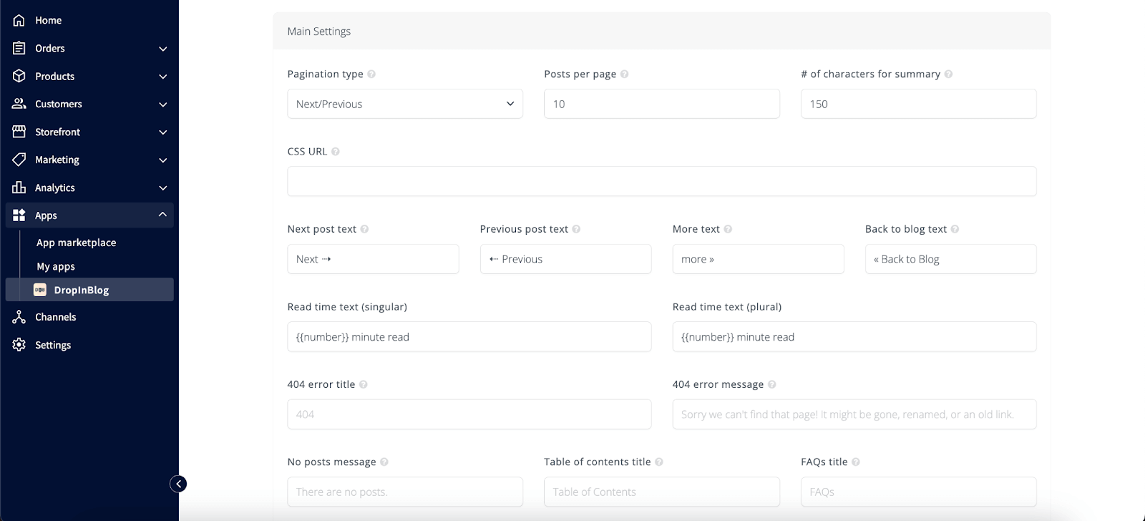Show help for Table of contents title
This screenshot has width=1145, height=521.
659,462
